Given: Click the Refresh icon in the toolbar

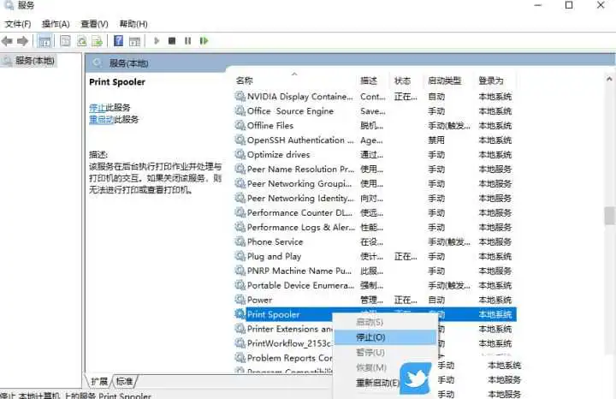Looking at the screenshot, I should 82,41.
